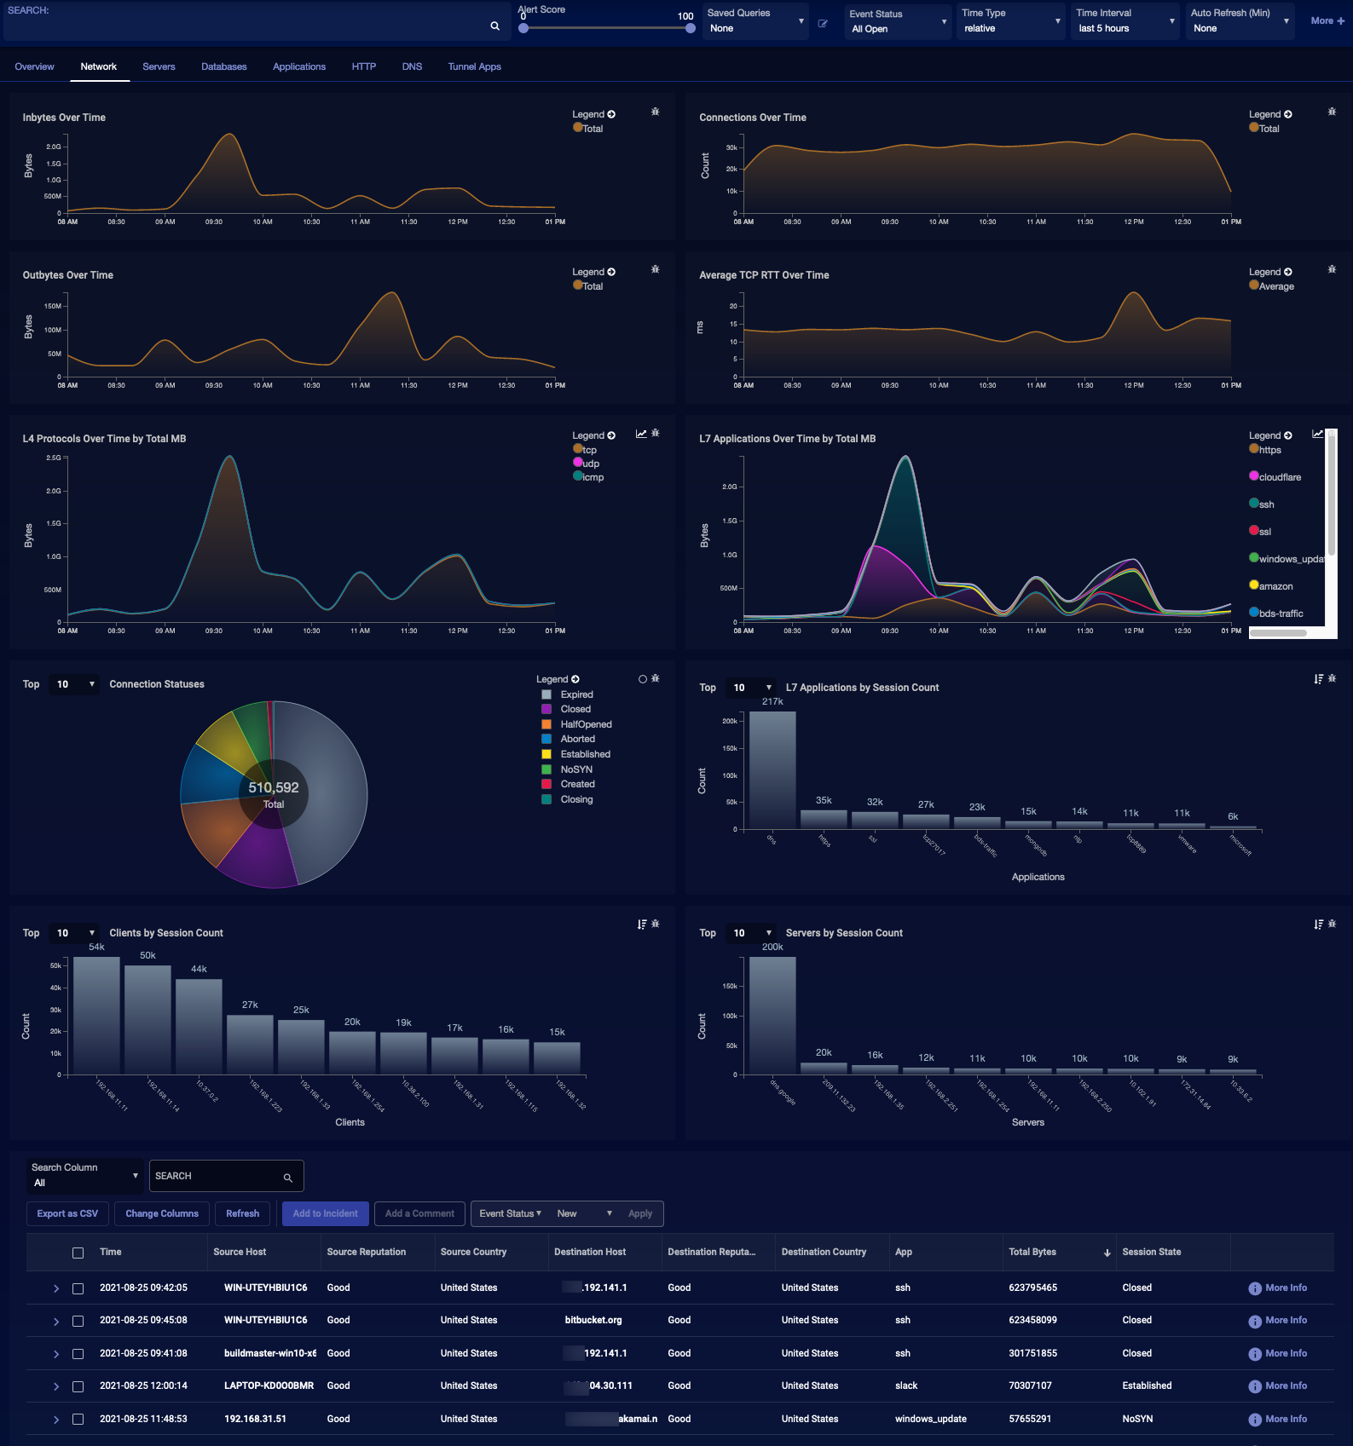Click More + filter link
The width and height of the screenshot is (1353, 1446).
1327,20
